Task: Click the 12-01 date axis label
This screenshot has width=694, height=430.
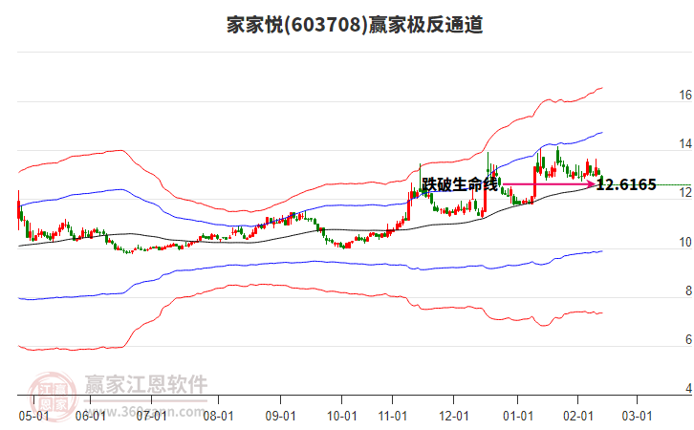Action: tap(454, 416)
